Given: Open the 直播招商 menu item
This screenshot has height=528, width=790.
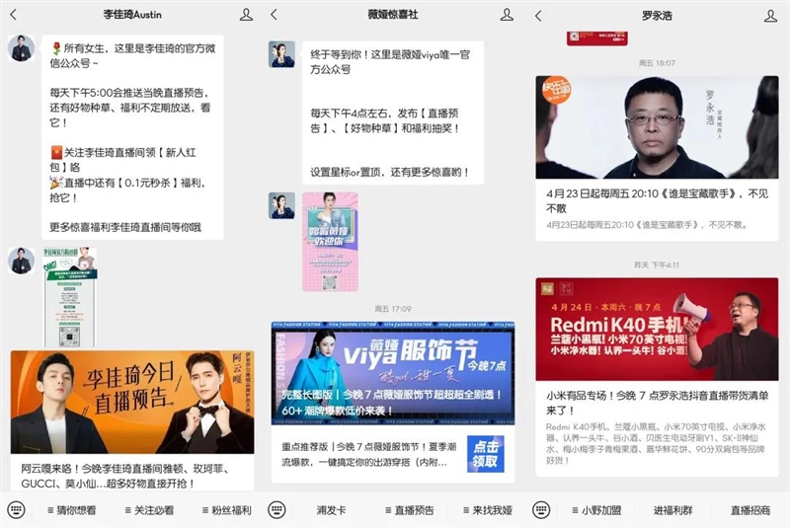Looking at the screenshot, I should click(750, 510).
